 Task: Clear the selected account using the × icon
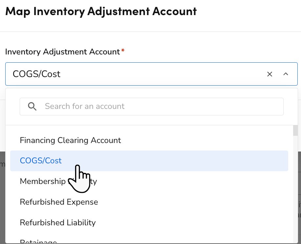(270, 74)
